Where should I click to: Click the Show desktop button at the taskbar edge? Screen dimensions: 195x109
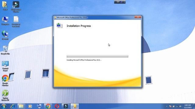[194, 106]
